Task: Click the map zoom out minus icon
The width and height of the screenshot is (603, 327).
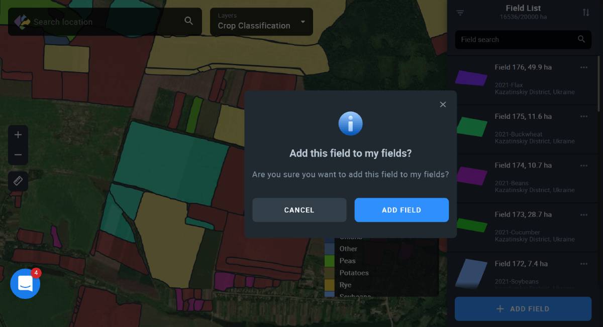Action: coord(18,155)
